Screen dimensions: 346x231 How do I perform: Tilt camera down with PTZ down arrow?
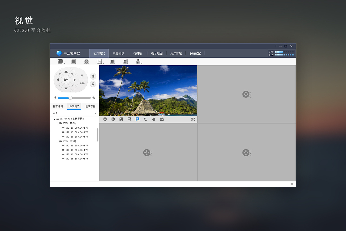(x=66, y=89)
